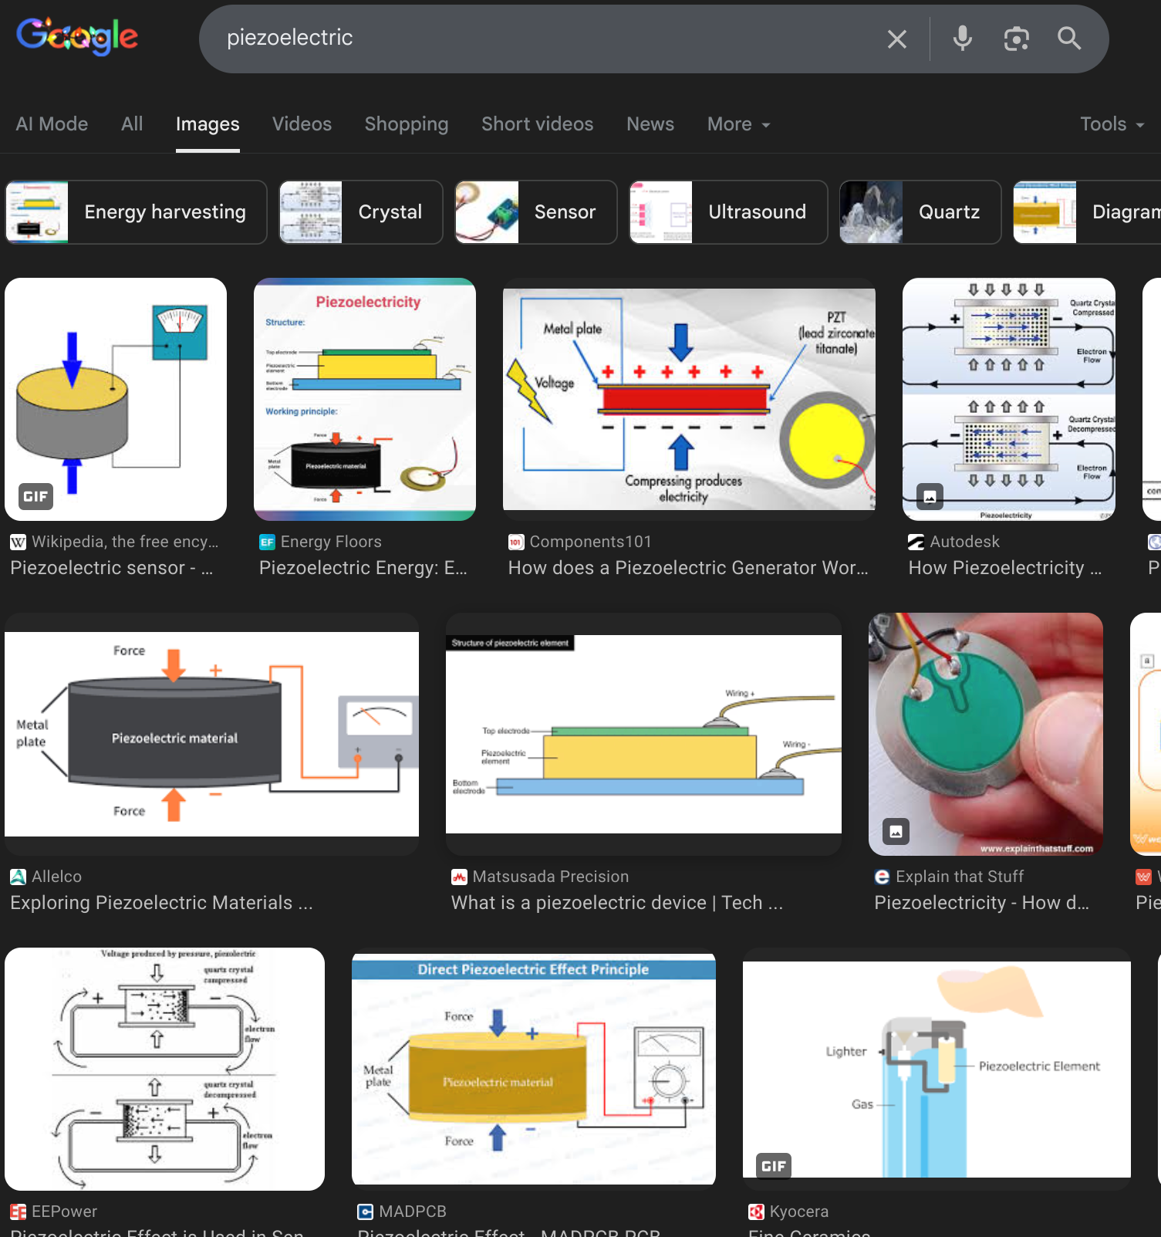
Task: Open Google Lens image search
Action: click(x=1016, y=39)
